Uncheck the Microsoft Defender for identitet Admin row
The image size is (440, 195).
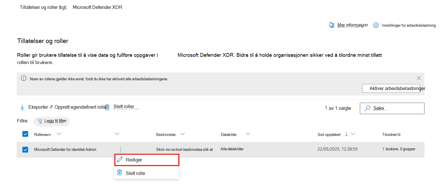point(25,149)
